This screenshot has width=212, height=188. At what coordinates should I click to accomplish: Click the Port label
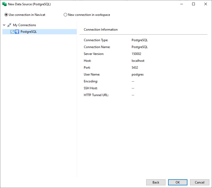(87, 68)
